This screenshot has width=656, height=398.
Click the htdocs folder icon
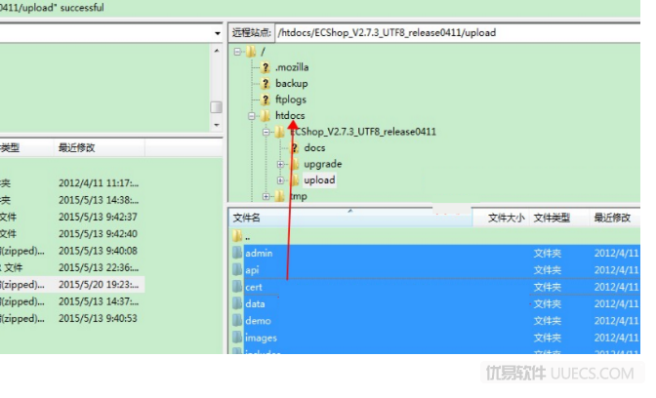pos(266,116)
